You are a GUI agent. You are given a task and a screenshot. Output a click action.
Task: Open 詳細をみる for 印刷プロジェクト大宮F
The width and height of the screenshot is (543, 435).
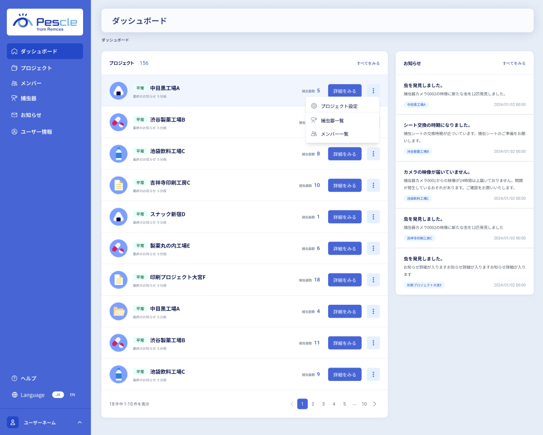(345, 280)
